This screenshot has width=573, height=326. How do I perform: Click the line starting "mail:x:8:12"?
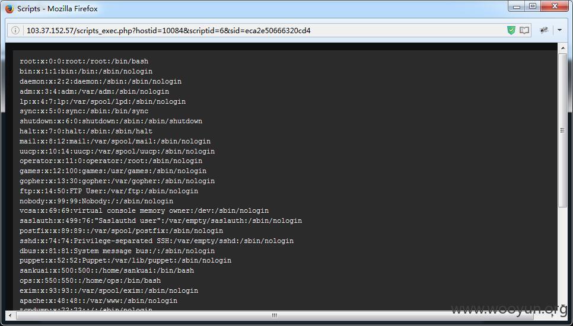pyautogui.click(x=115, y=141)
